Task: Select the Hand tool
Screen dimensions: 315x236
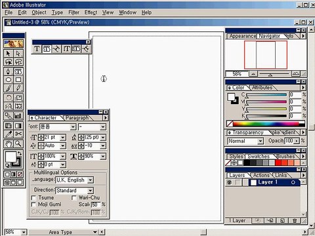Action: pos(9,144)
